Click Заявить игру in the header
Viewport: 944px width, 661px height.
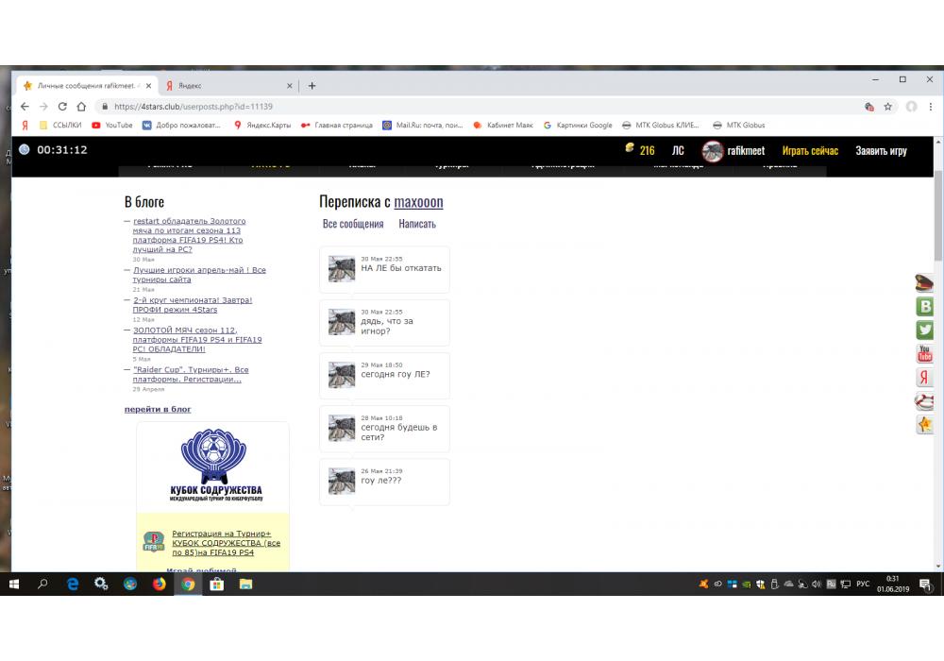(881, 150)
